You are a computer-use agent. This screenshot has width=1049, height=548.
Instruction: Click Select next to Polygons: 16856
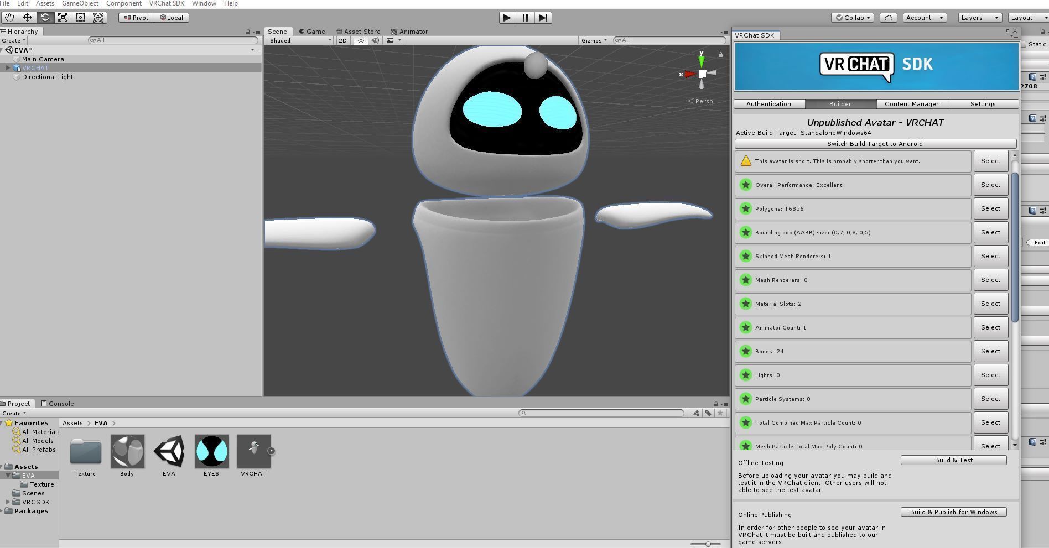(x=991, y=208)
